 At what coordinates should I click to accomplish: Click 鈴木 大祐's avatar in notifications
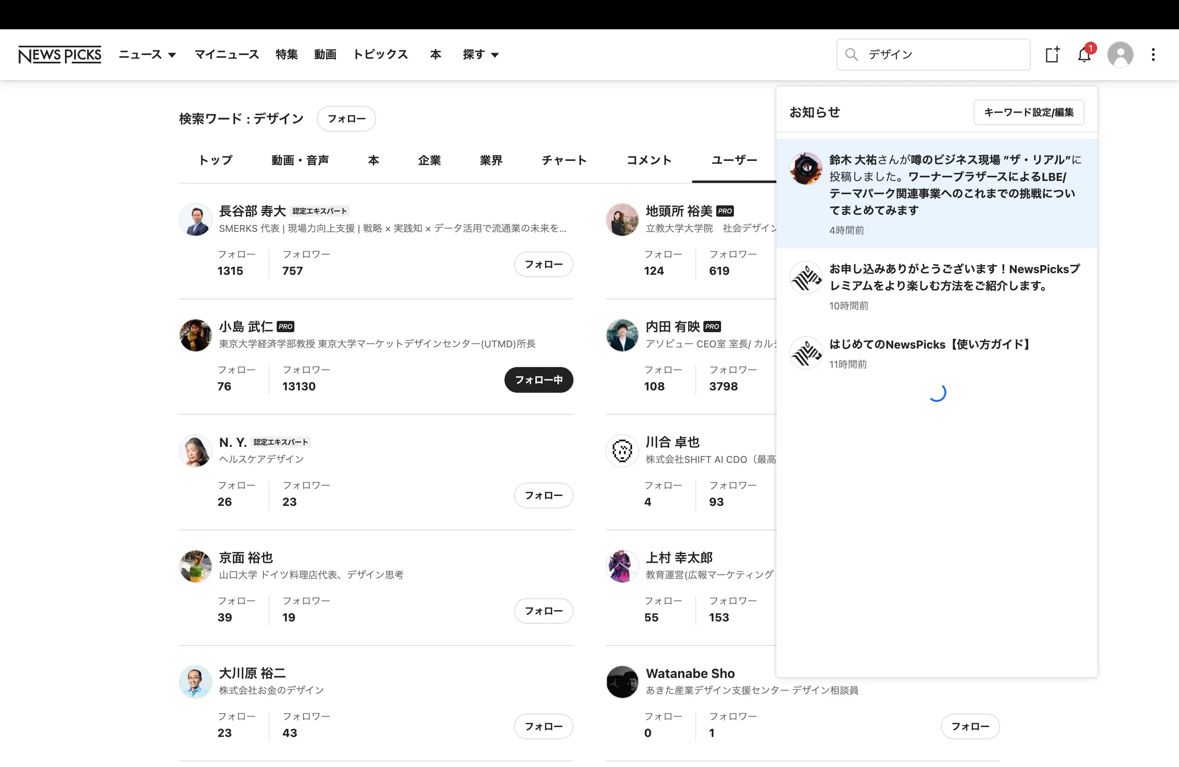(806, 168)
